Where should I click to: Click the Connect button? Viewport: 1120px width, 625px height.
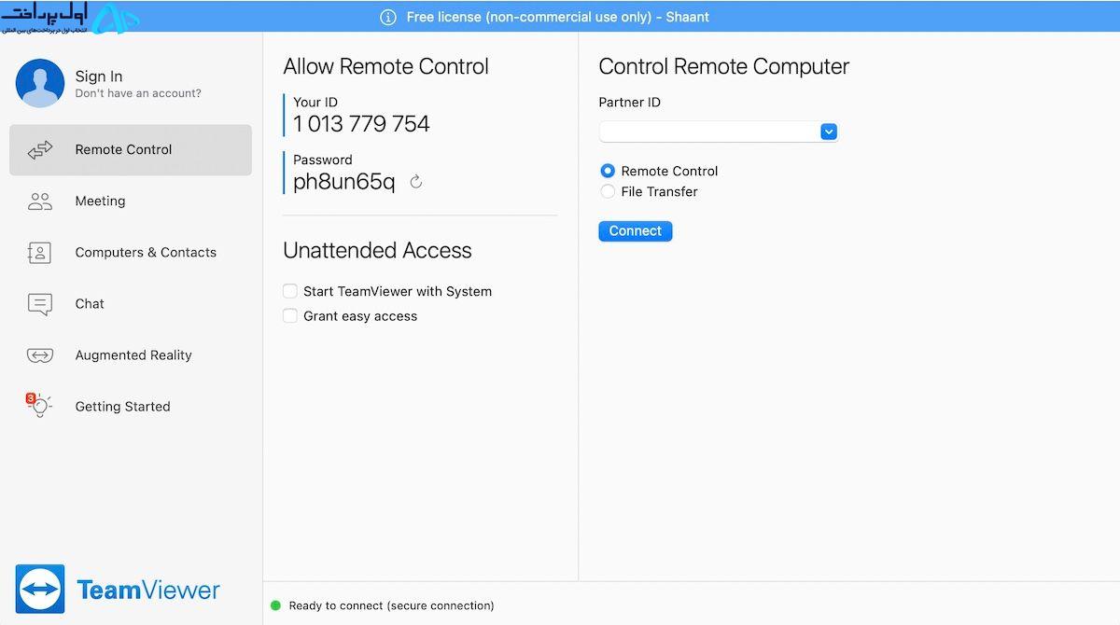click(636, 231)
